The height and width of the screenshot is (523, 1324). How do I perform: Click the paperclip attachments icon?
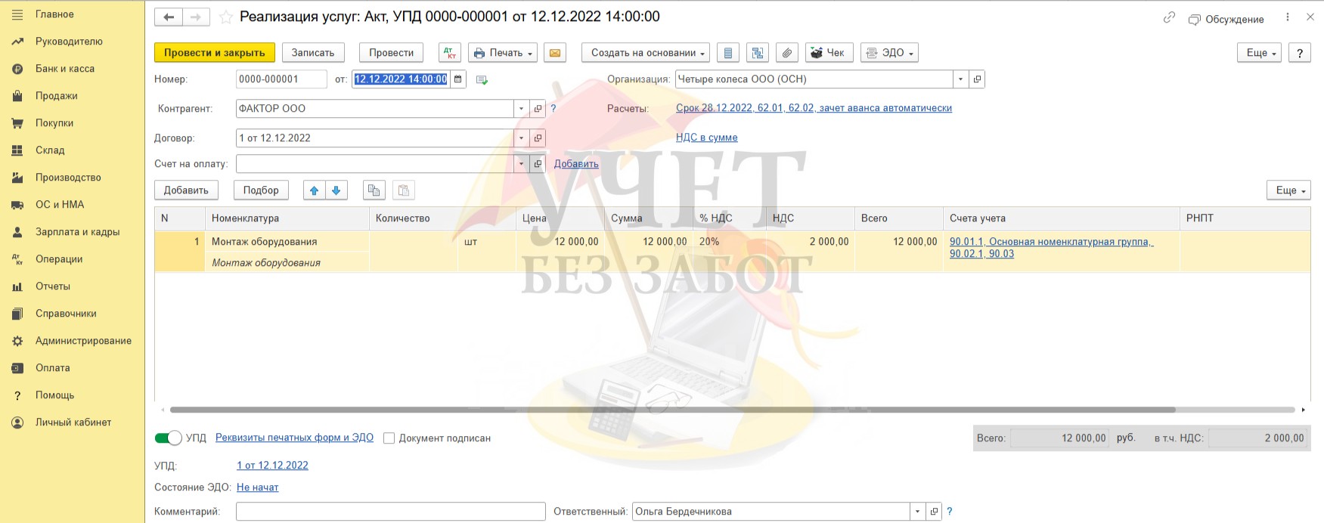(787, 53)
